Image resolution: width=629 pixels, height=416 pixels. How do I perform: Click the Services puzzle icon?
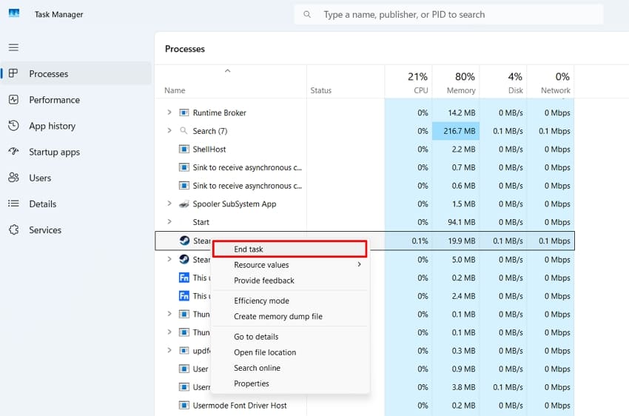coord(13,230)
